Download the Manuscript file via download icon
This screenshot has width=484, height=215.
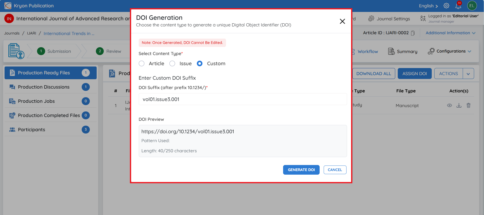pyautogui.click(x=459, y=105)
